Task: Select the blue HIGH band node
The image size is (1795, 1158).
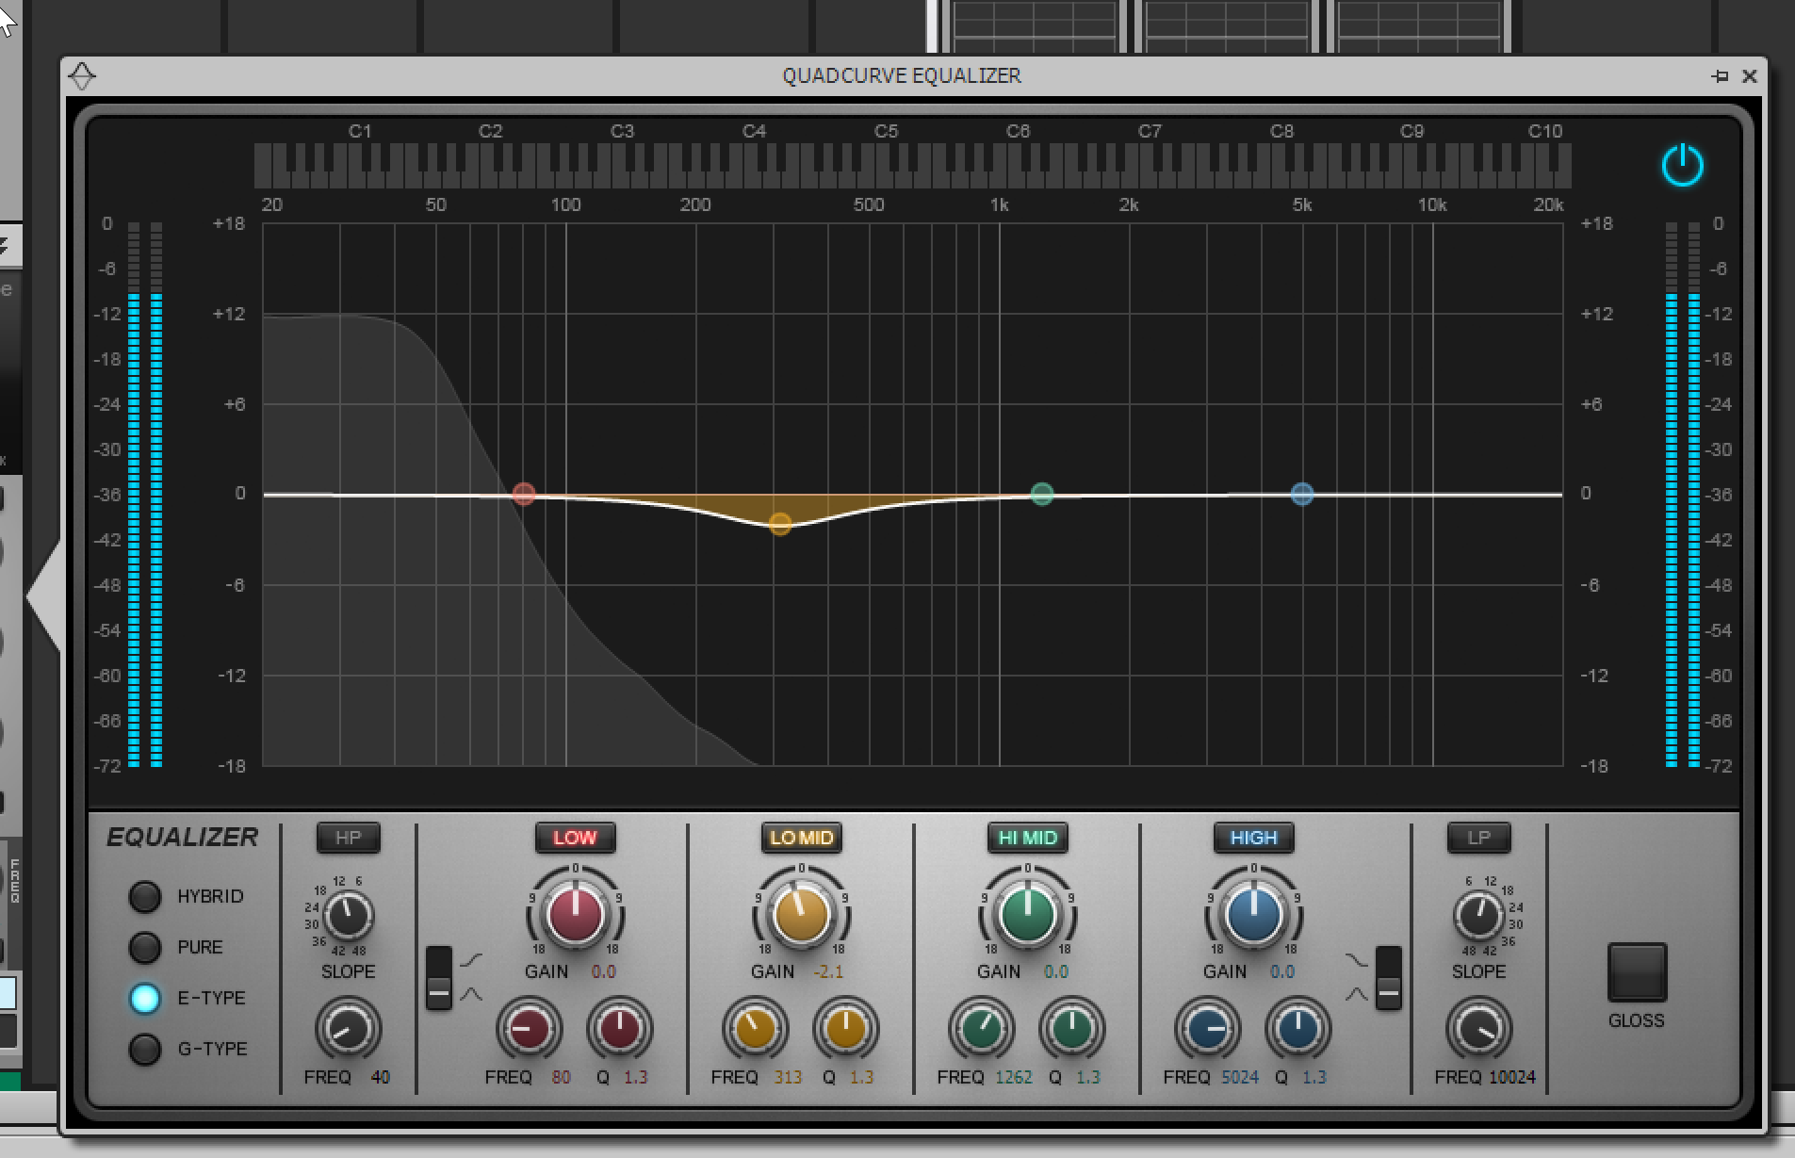Action: 1302,494
